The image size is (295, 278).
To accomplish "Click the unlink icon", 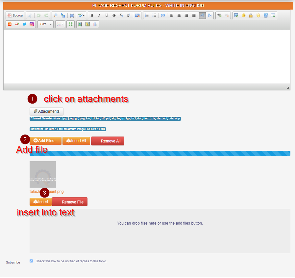I will (227, 15).
